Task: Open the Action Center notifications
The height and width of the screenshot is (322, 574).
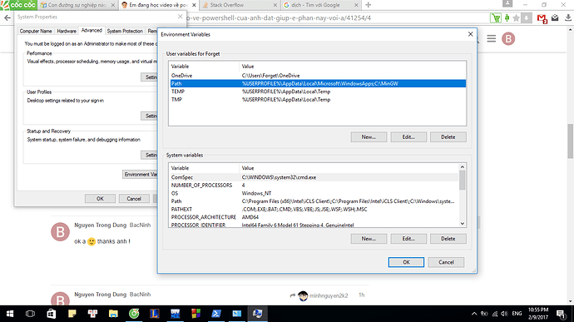Action: (561, 314)
